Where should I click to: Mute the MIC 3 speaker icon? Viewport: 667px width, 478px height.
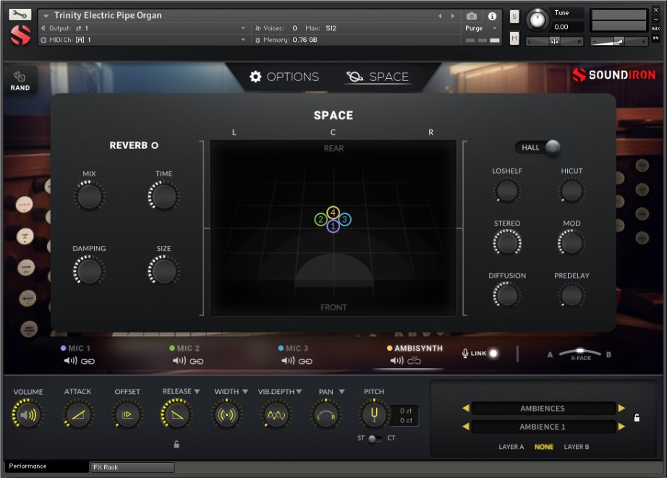coord(288,361)
